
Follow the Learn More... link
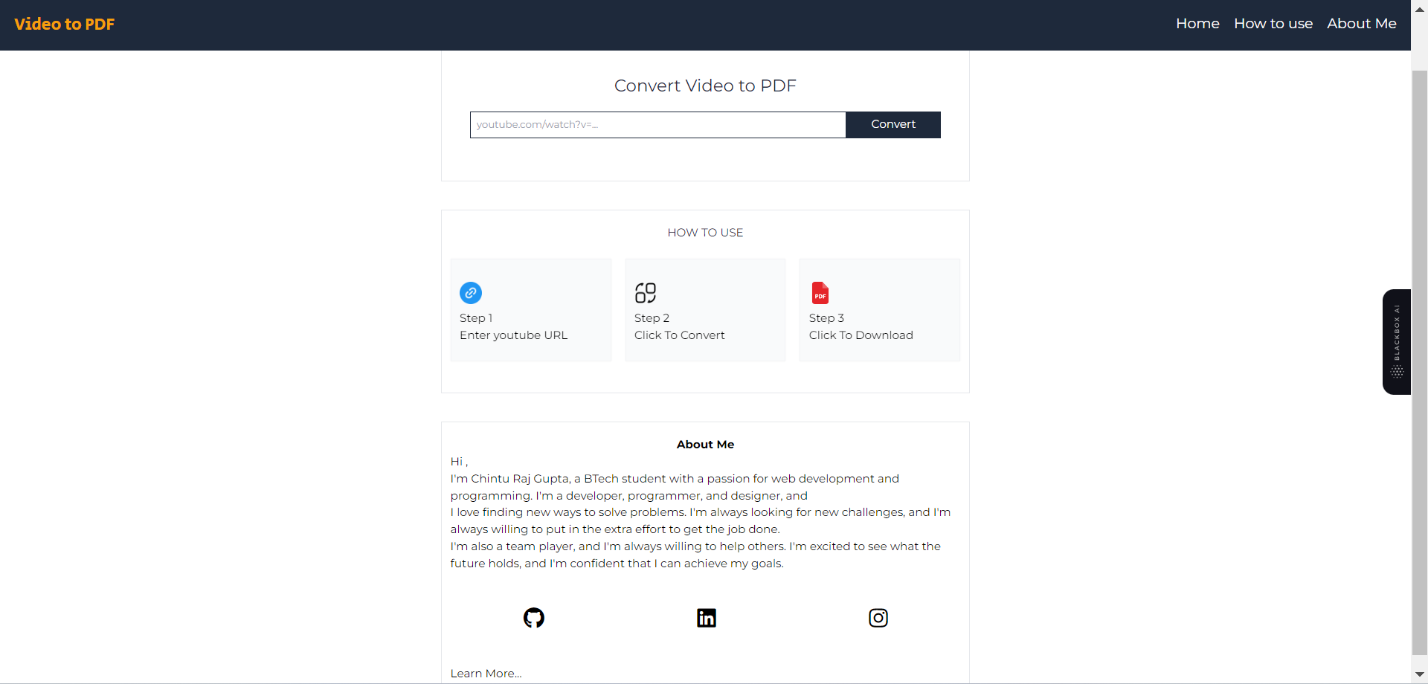coord(486,674)
